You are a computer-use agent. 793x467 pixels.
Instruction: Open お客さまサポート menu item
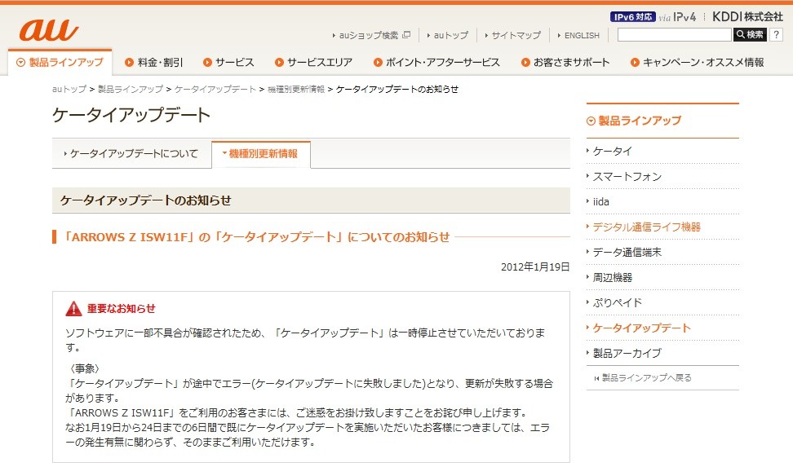tap(565, 62)
